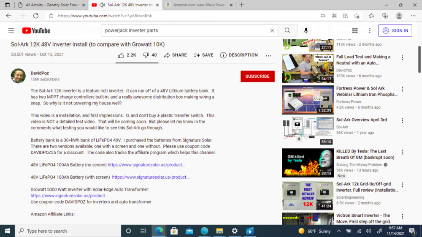Open File Explorer from taskbar
The image size is (422, 237).
click(219, 231)
